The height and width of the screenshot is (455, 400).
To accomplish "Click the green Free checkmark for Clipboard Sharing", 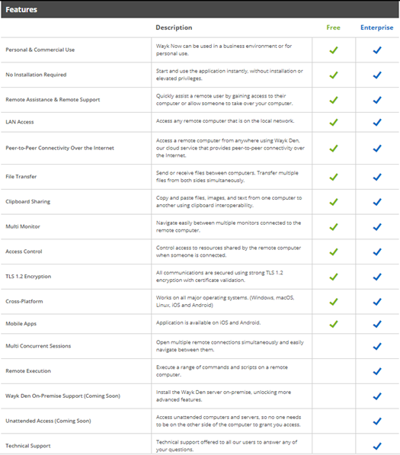I will [334, 202].
